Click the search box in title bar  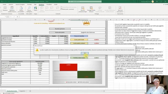(85, 2)
